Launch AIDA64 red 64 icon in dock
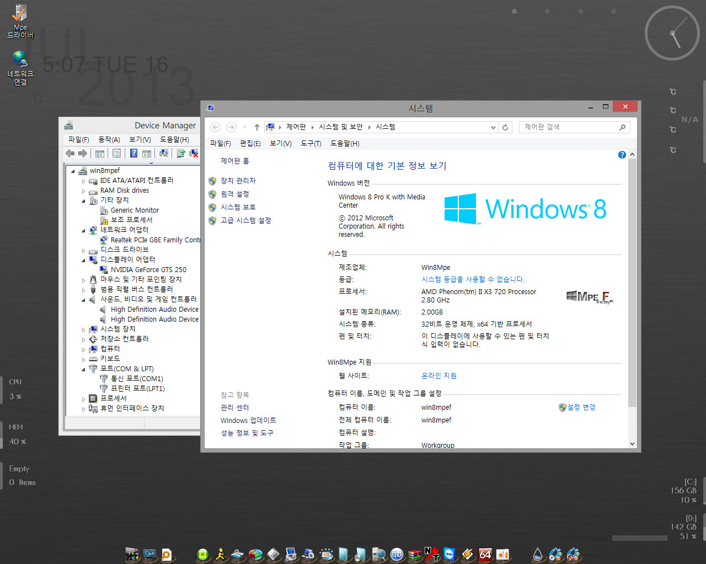The width and height of the screenshot is (706, 564). tap(485, 554)
